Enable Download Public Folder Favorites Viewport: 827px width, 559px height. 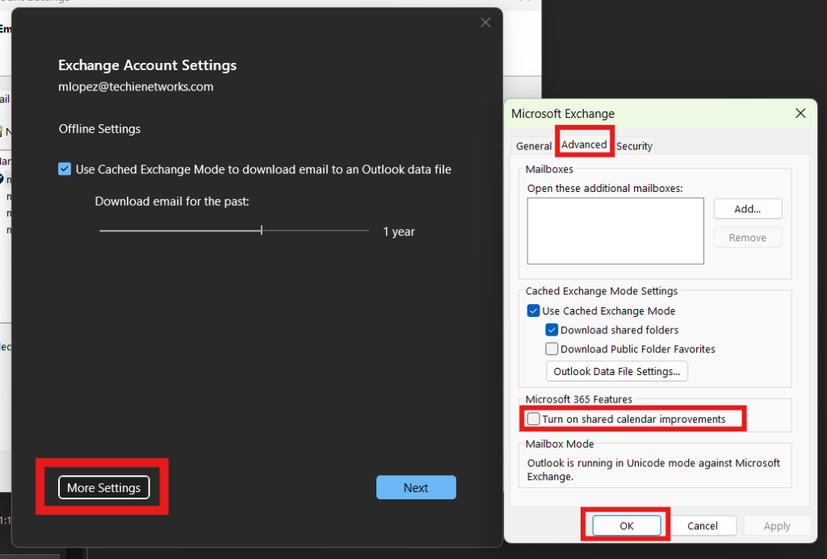click(552, 349)
